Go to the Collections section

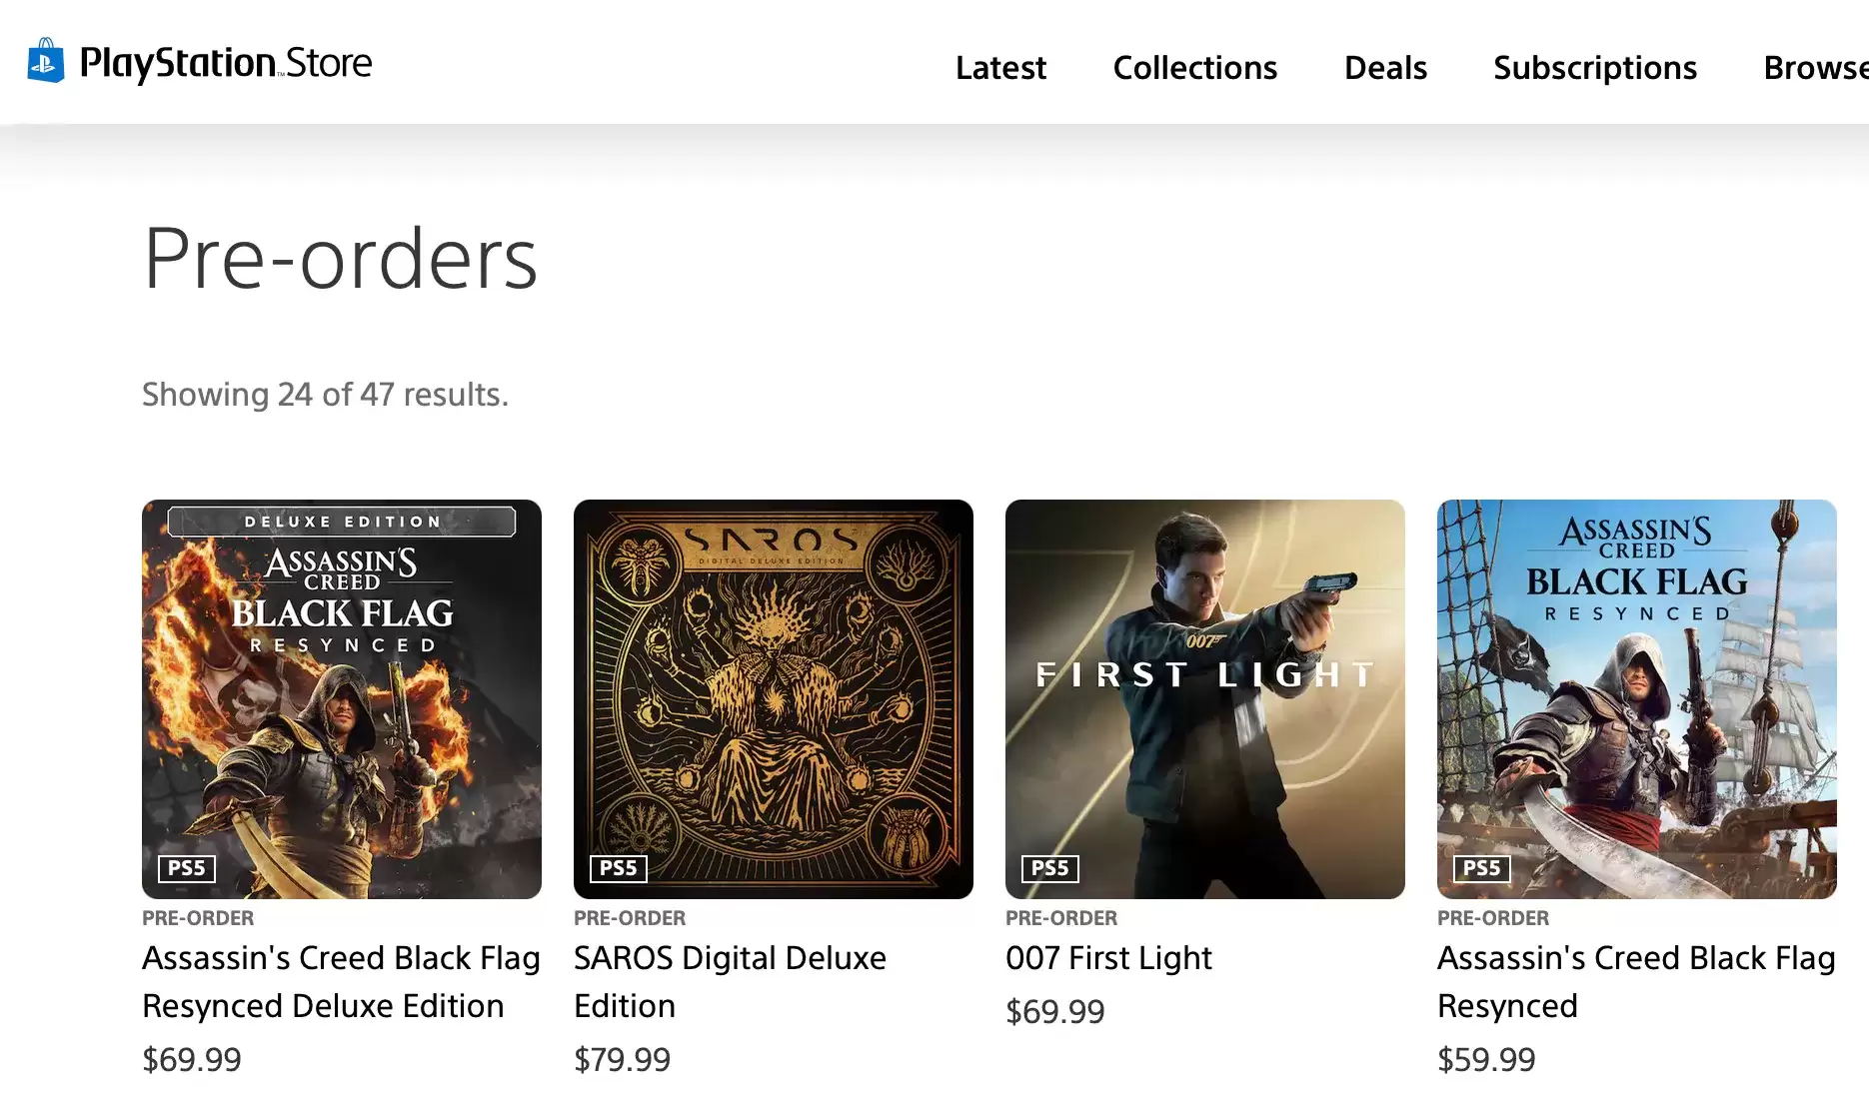[x=1194, y=68]
